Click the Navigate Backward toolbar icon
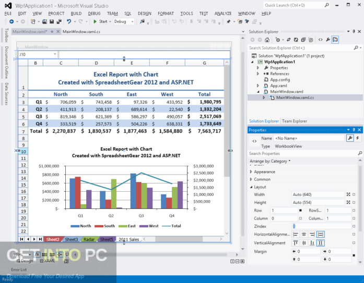Image resolution: width=364 pixels, height=283 pixels. (11, 21)
